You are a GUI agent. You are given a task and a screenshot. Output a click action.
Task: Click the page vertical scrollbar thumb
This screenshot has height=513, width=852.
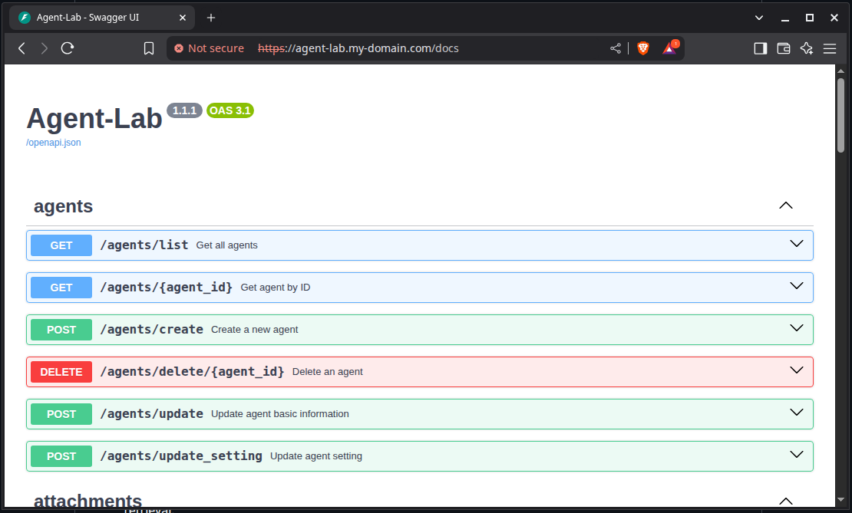pyautogui.click(x=840, y=115)
